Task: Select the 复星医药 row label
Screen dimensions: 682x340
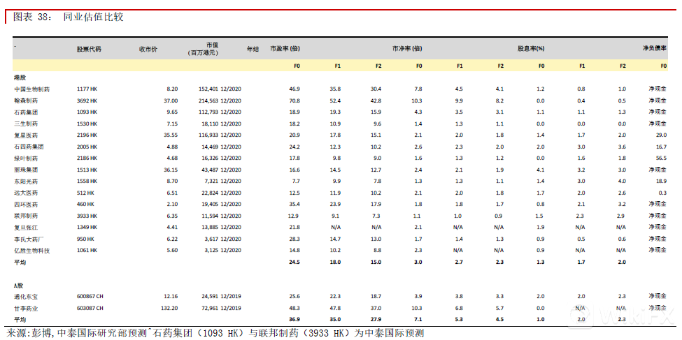Action: [x=26, y=135]
